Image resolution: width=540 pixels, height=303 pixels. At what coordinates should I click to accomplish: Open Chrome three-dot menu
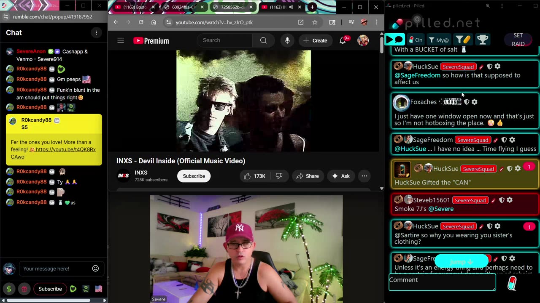(x=377, y=22)
